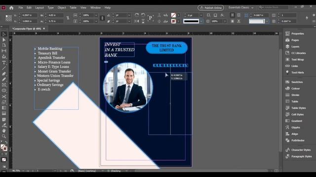Click the Adobe Stock search field
Screen dimensions: 316x177
point(274,7)
